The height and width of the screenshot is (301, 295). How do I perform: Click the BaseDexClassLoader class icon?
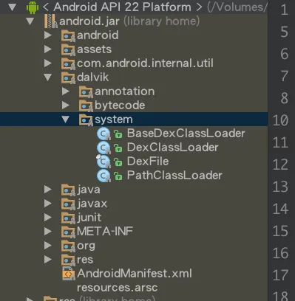click(x=104, y=134)
